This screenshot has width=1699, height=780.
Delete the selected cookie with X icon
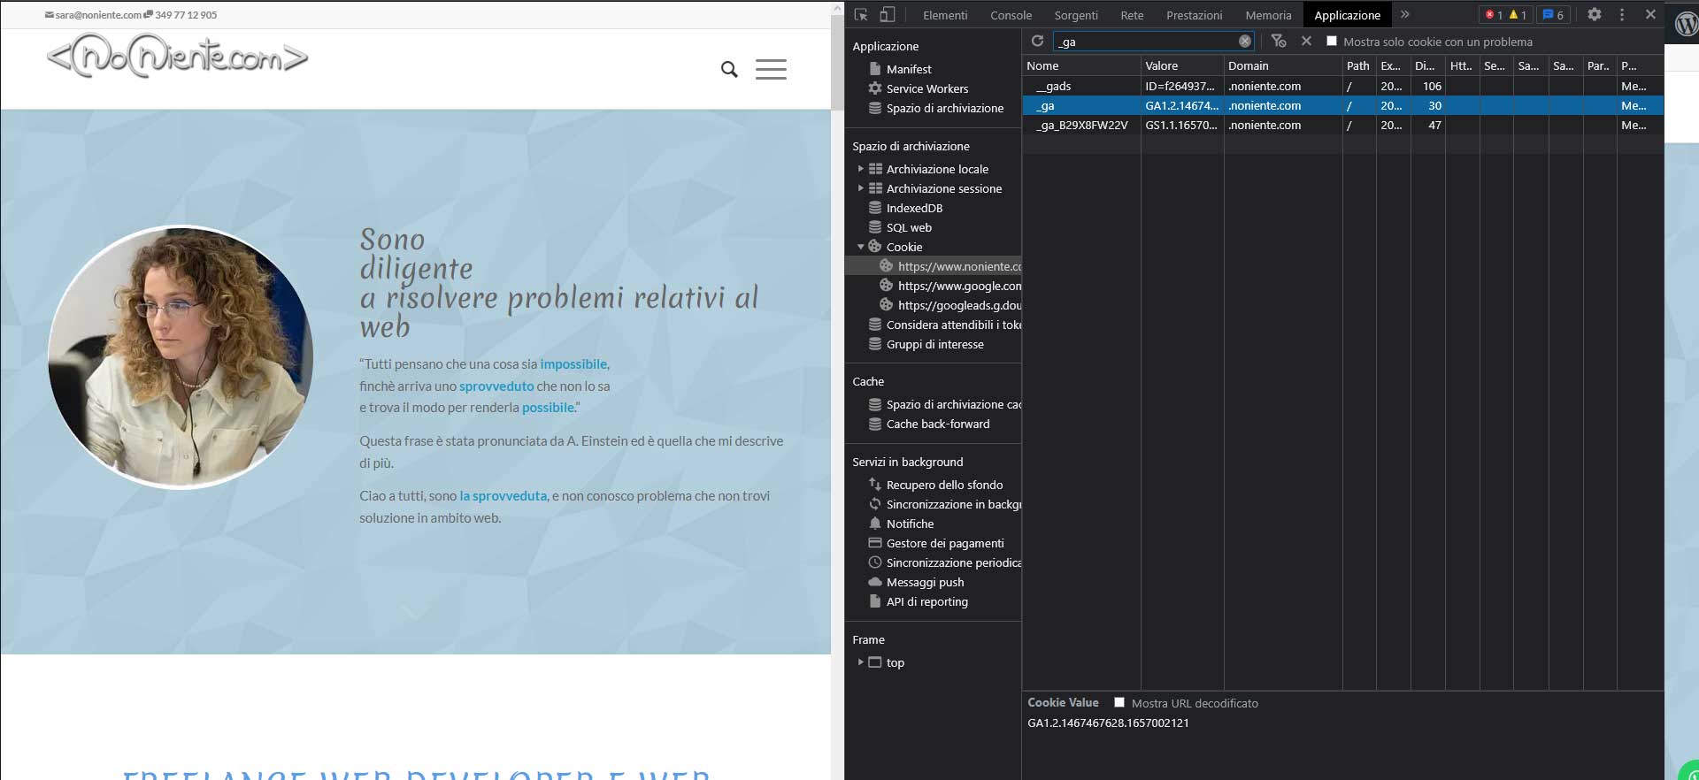1306,42
